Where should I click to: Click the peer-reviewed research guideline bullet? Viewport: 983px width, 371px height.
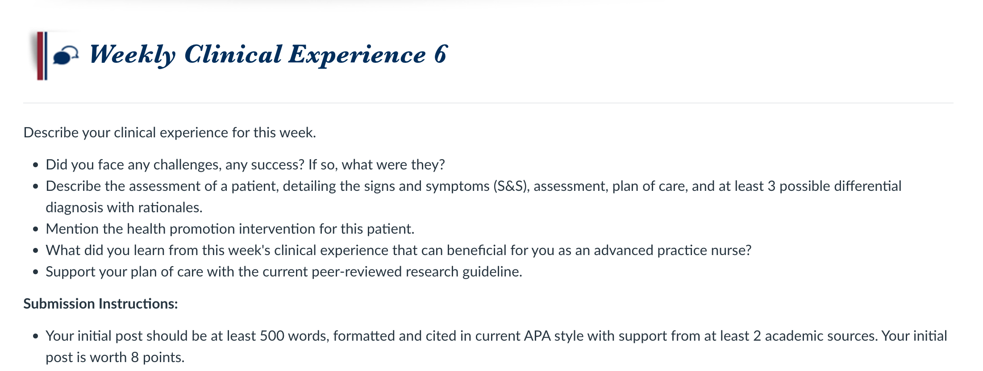coord(284,272)
